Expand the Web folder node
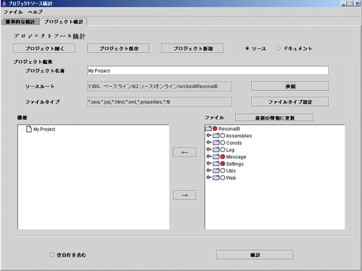 (x=209, y=177)
